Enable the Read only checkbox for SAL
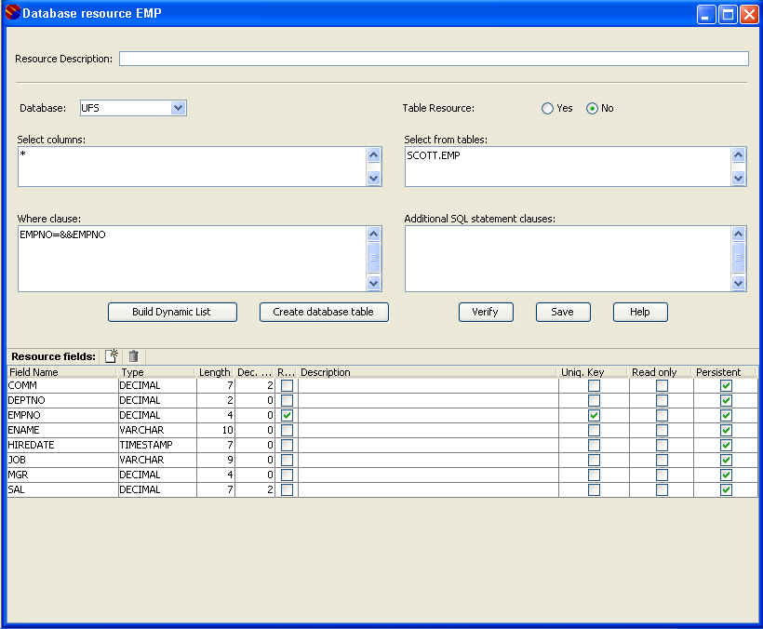This screenshot has width=763, height=629. pyautogui.click(x=662, y=489)
